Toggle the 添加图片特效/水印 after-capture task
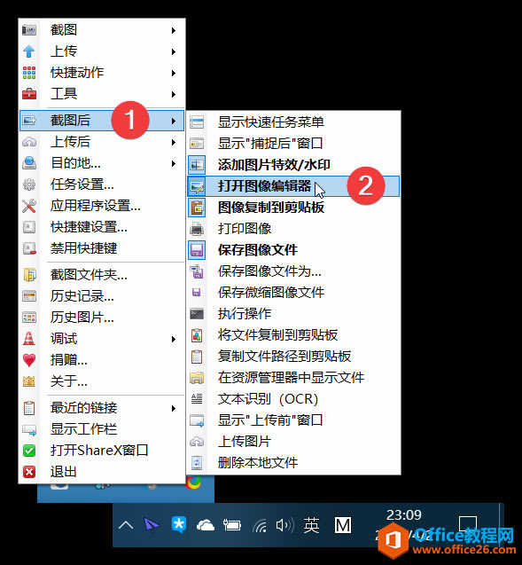 tap(293, 165)
